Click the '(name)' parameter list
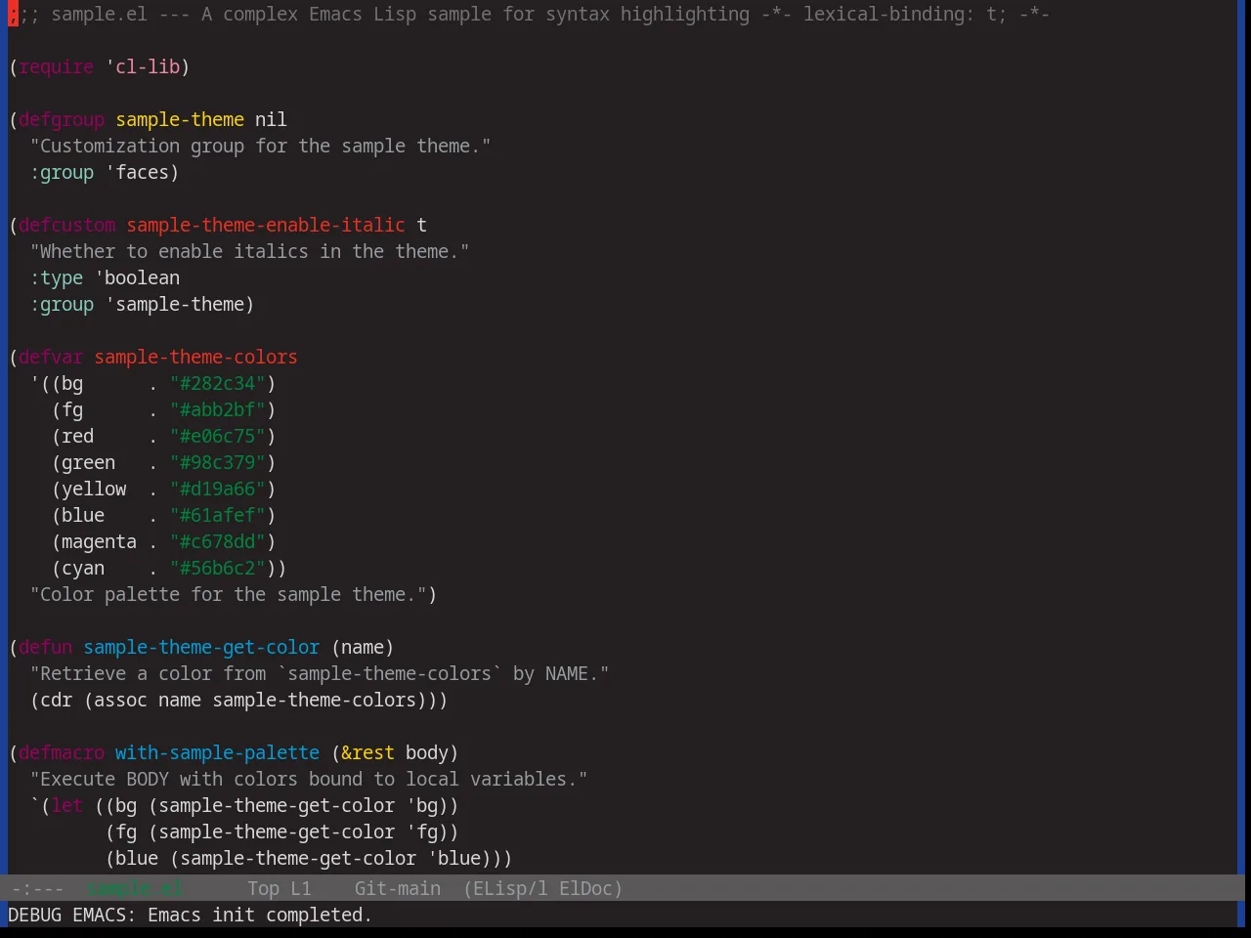The image size is (1251, 938). coord(363,647)
